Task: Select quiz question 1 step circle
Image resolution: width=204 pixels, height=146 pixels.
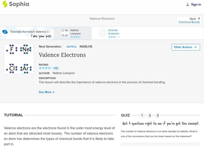Action: 142,115
